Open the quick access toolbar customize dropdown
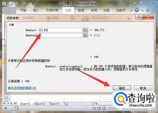 coord(32,4)
